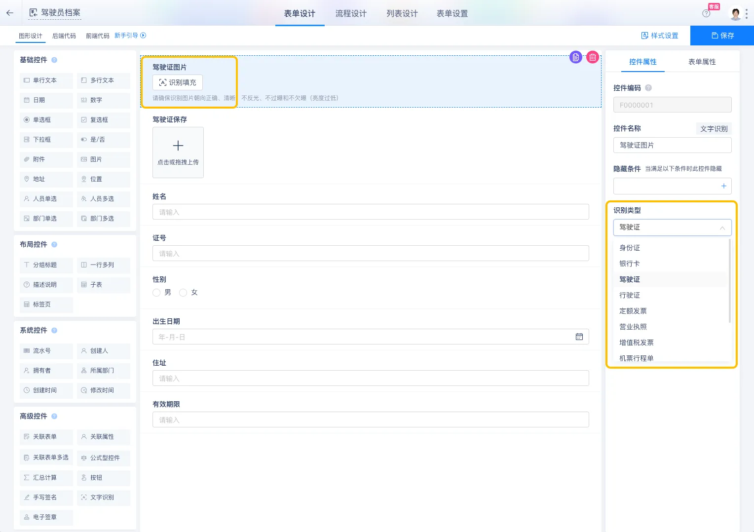Click the 住址 input field

pos(371,379)
